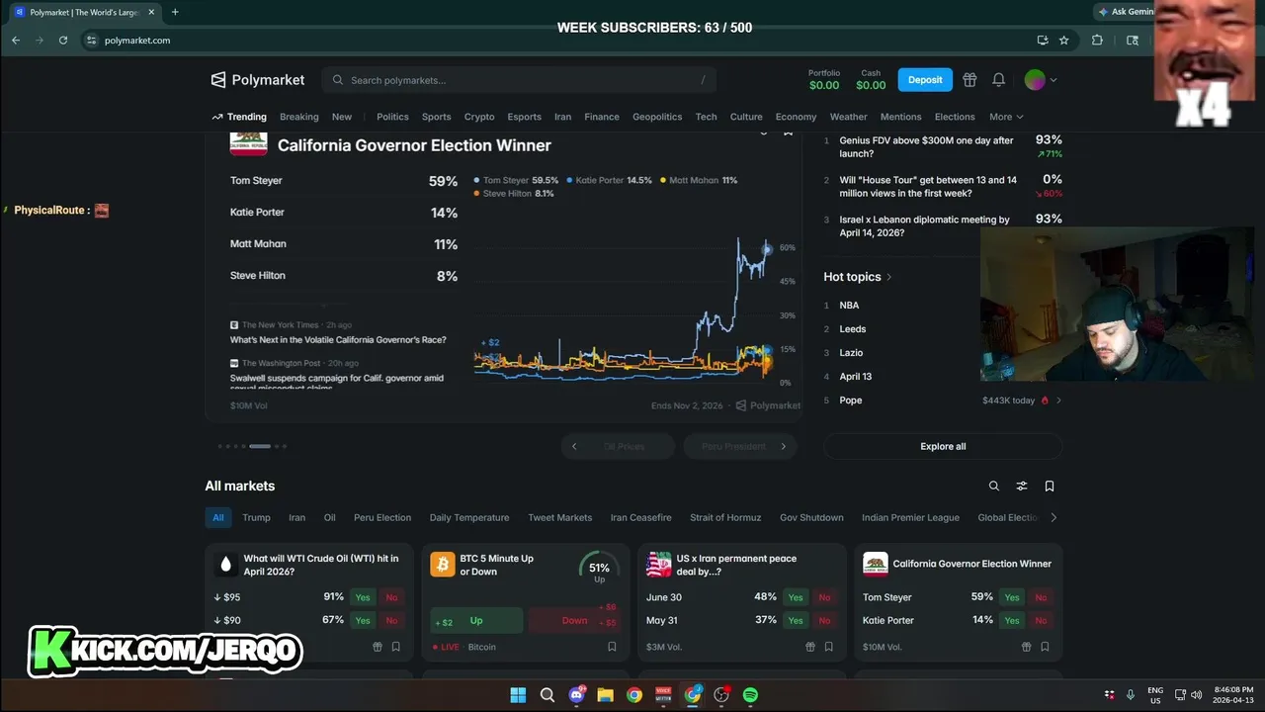This screenshot has height=712, width=1265.
Task: Open Windows taskbar search
Action: 547,695
